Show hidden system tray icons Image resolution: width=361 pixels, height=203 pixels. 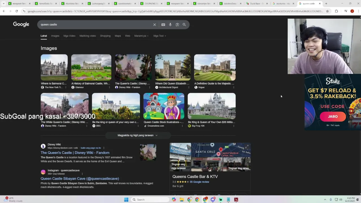[x=325, y=200]
